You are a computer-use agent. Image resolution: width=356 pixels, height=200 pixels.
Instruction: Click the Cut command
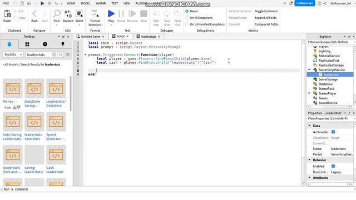tap(19, 11)
